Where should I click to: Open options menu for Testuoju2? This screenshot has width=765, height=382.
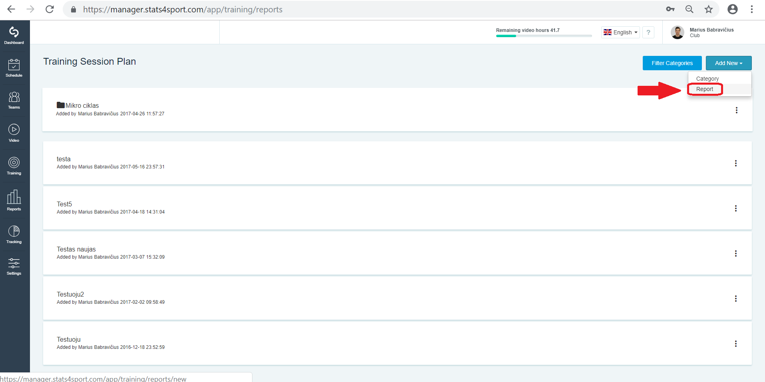(x=736, y=299)
